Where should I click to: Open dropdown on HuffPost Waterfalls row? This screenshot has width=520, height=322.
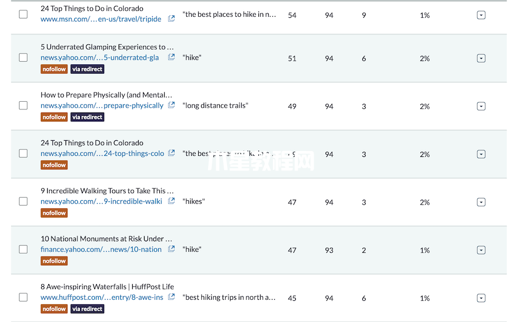pos(481,298)
